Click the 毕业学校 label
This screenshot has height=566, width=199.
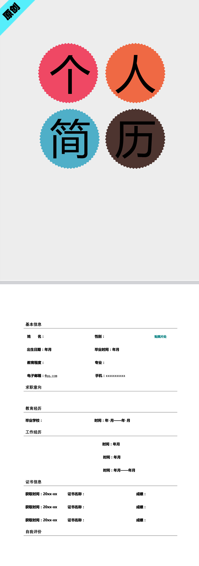tap(34, 421)
